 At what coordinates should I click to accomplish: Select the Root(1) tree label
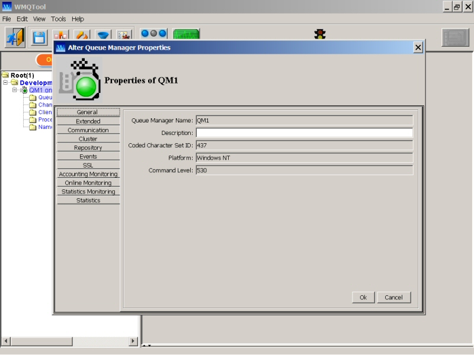click(23, 75)
